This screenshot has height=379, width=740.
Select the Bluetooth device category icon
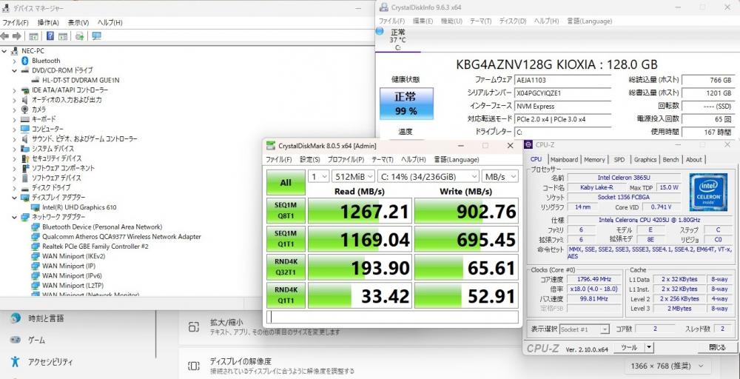(25, 61)
